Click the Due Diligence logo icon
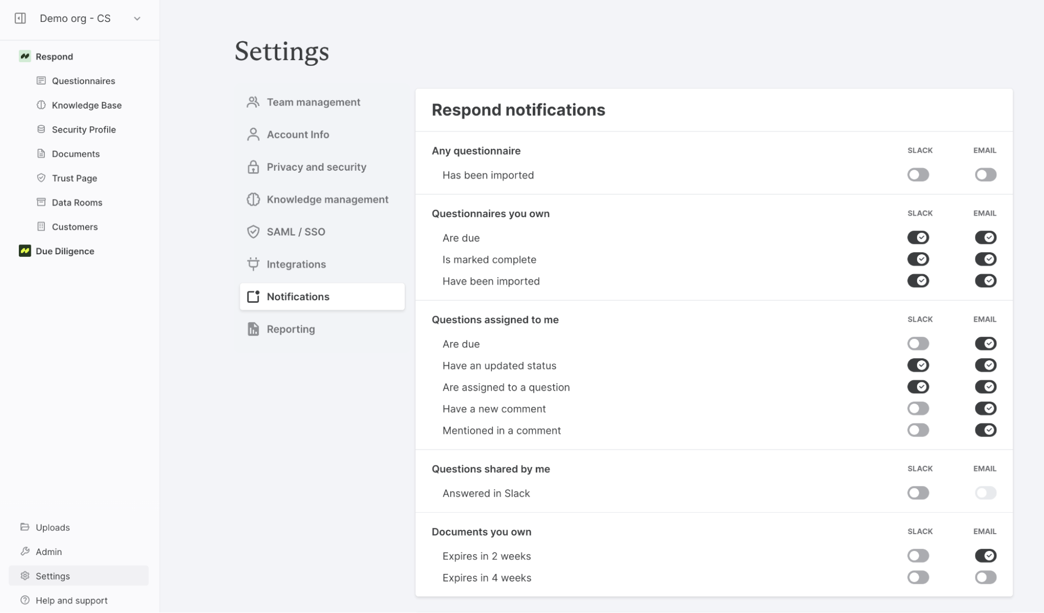 (x=25, y=251)
